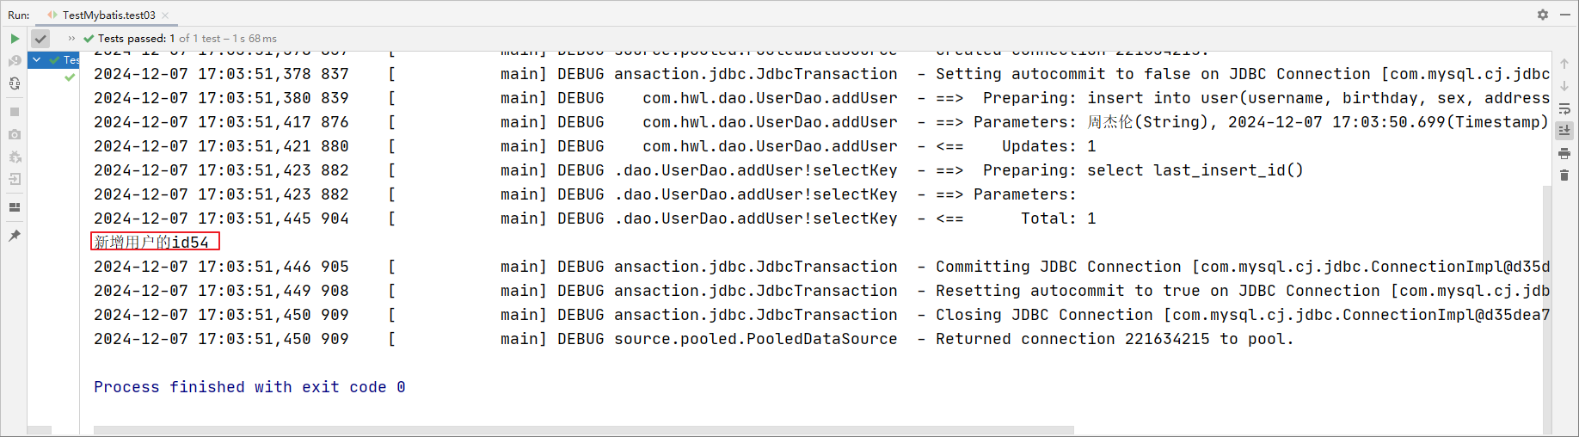Pin the Run tab
1579x437 pixels.
(x=15, y=236)
